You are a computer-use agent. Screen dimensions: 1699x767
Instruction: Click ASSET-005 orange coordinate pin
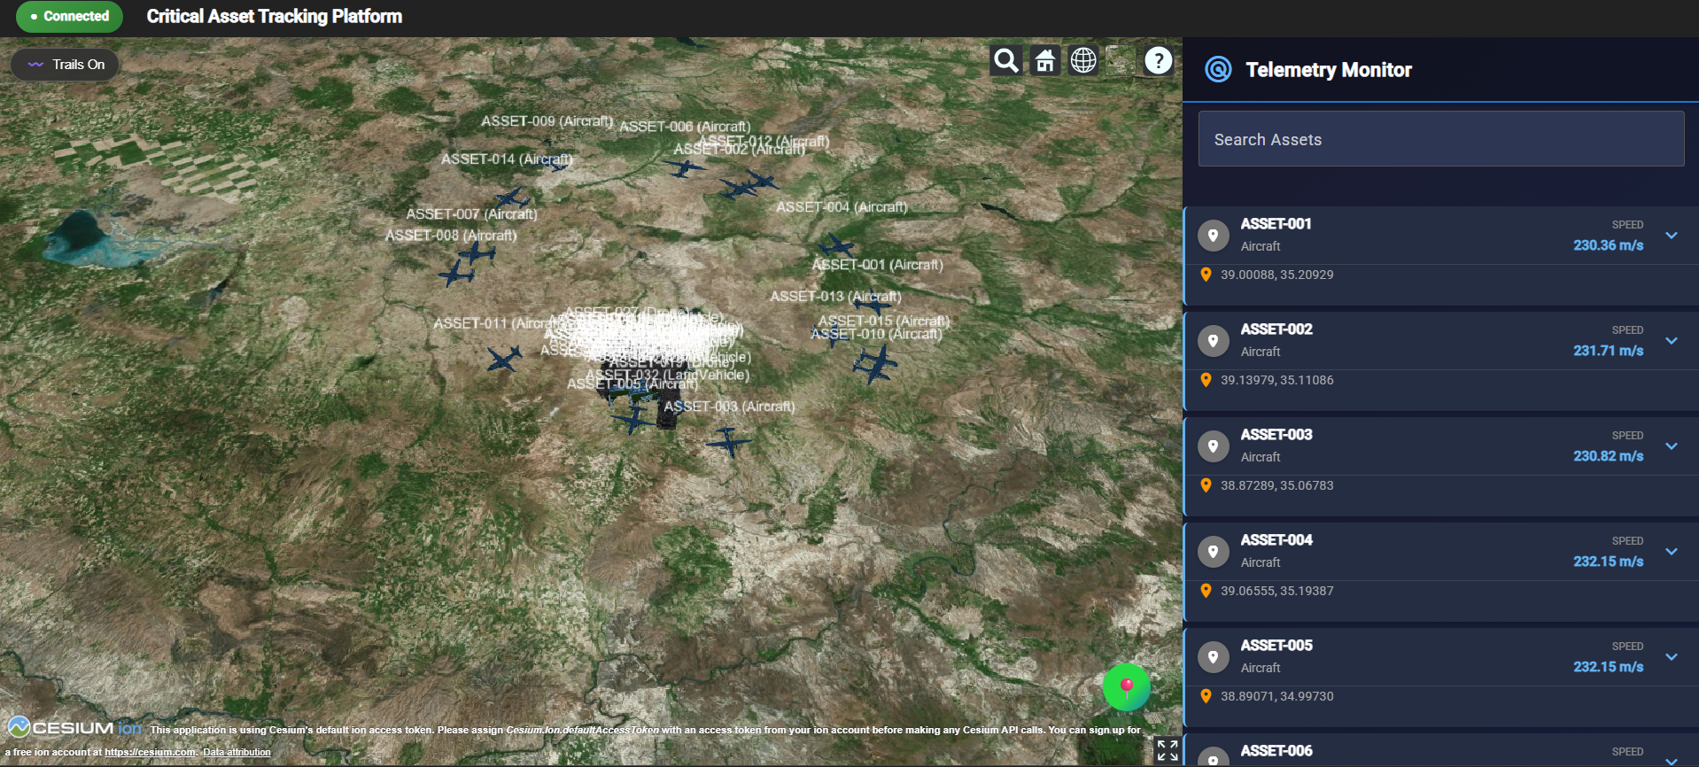[x=1206, y=696]
